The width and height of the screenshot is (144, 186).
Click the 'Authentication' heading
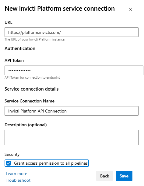[20, 48]
